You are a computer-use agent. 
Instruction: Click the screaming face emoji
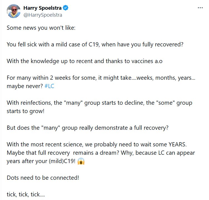[81, 162]
